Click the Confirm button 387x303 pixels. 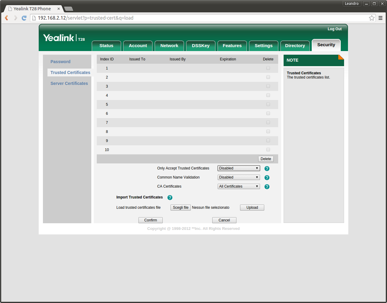(151, 220)
